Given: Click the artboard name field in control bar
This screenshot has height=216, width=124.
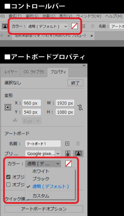Looking at the screenshot, I should [117, 26].
